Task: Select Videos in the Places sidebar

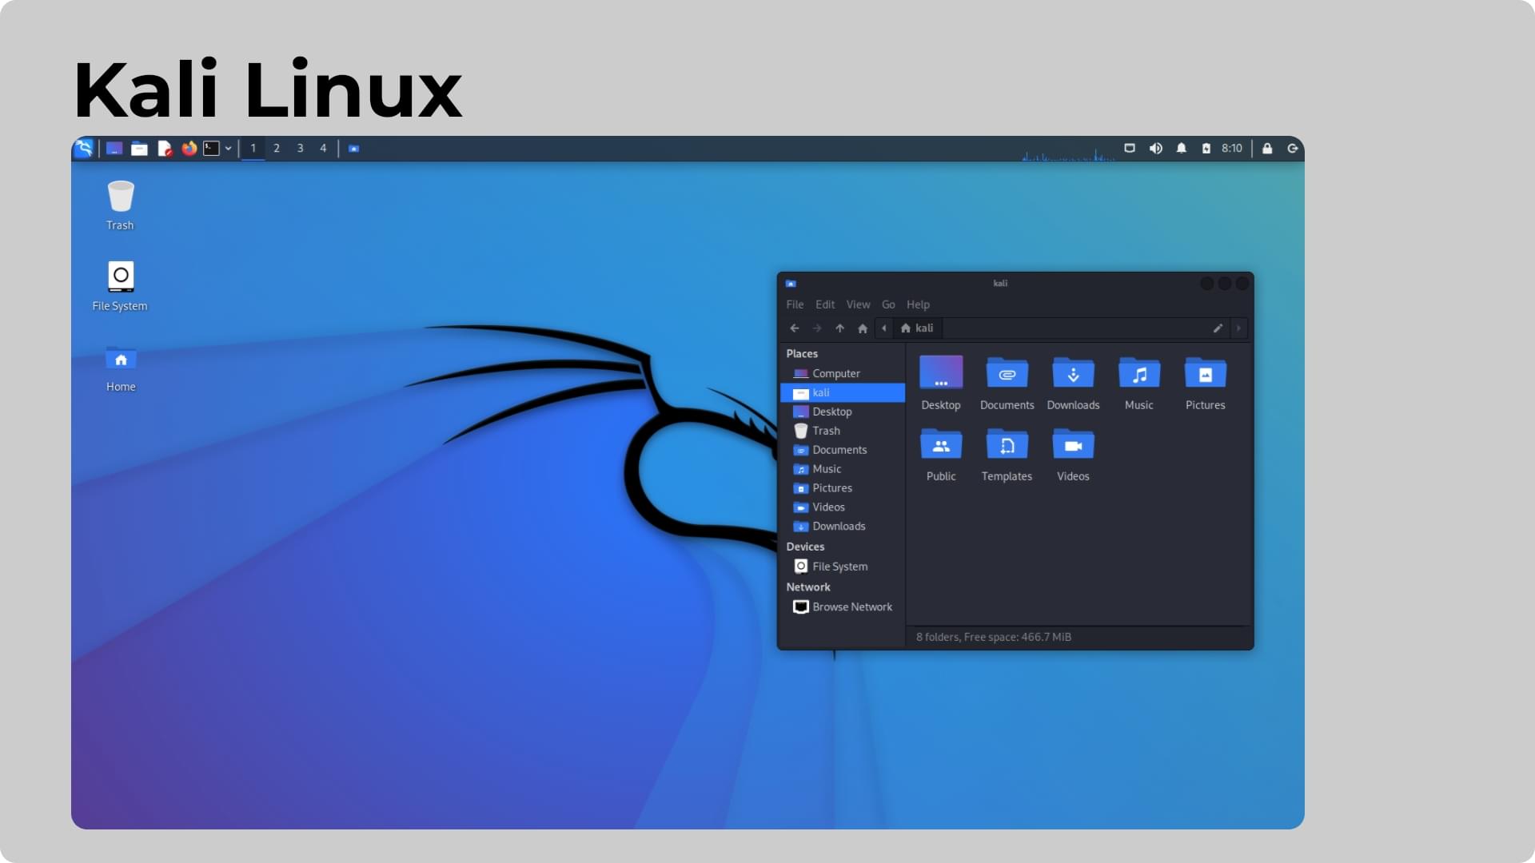Action: tap(843, 507)
